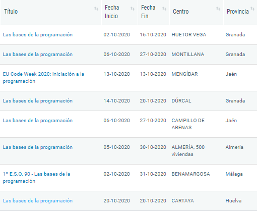Click Málaga province cell
The height and width of the screenshot is (213, 257).
coord(234,174)
